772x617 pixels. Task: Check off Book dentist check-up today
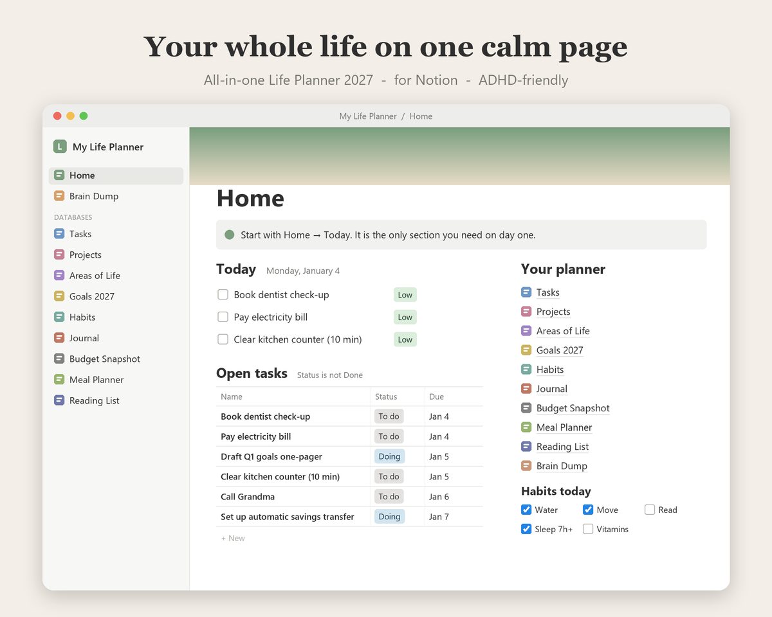pyautogui.click(x=223, y=294)
